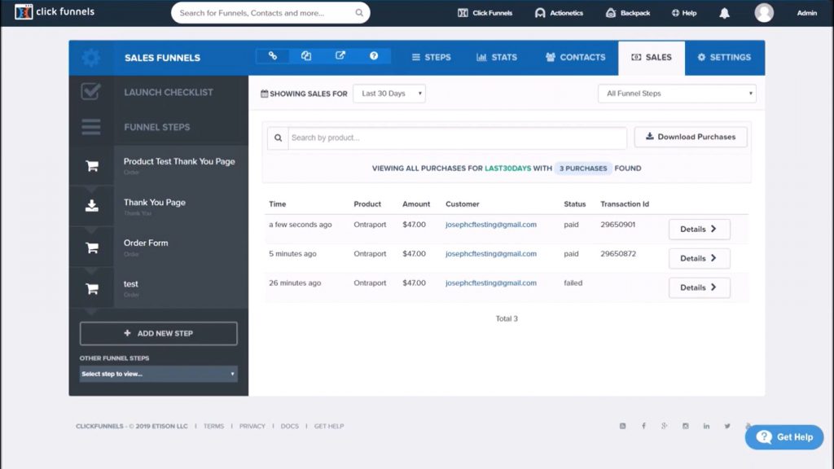Click Add New Step button

158,333
